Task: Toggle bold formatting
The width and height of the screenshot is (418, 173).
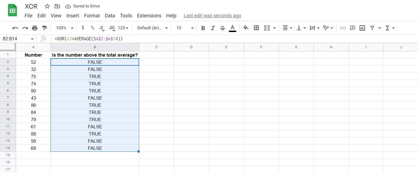Action: click(x=203, y=28)
